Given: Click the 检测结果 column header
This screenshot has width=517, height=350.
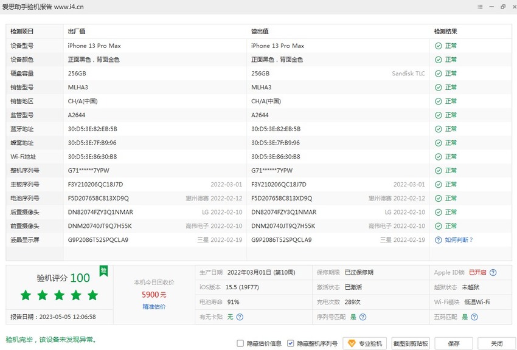Looking at the screenshot, I should coord(445,31).
